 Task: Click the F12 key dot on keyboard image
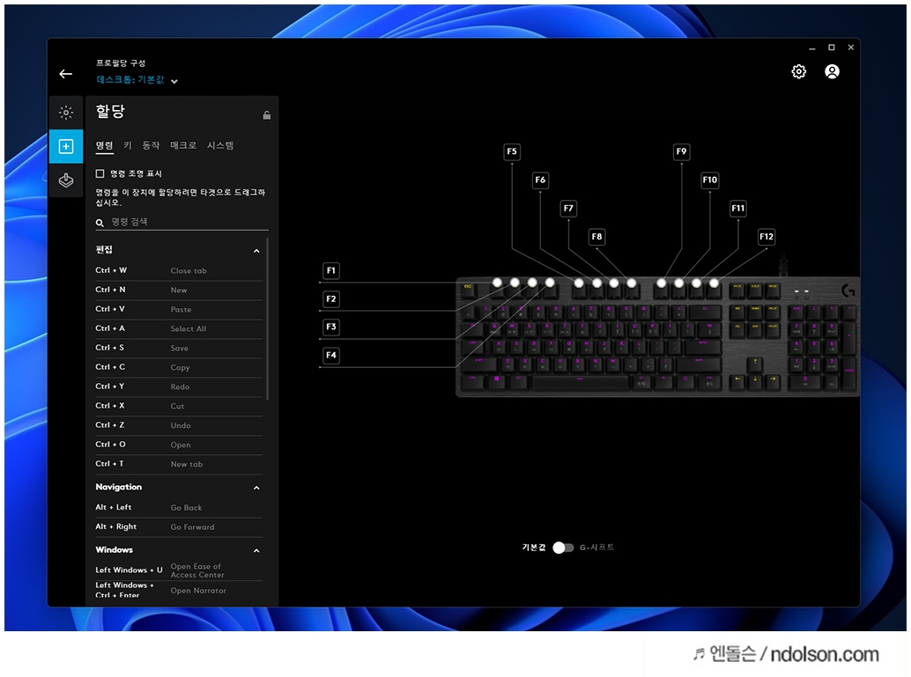(x=714, y=283)
